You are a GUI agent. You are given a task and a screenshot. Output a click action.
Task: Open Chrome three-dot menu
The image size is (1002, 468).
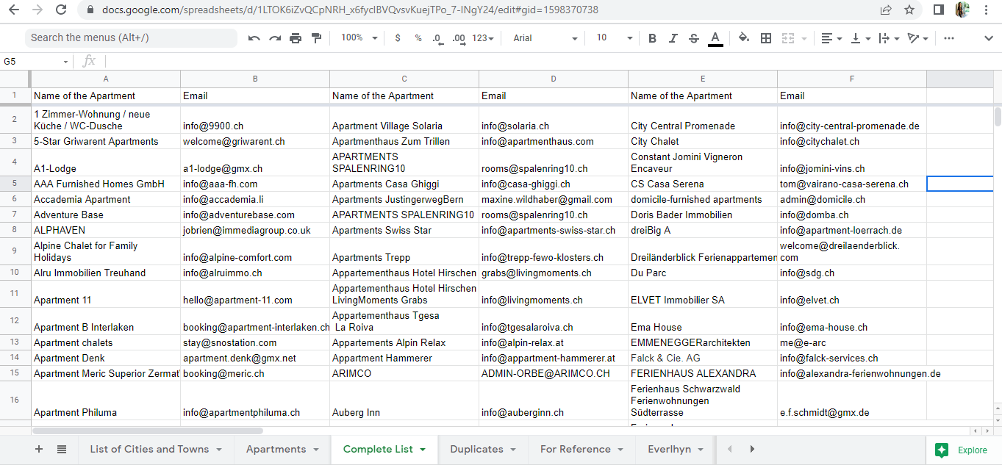987,10
